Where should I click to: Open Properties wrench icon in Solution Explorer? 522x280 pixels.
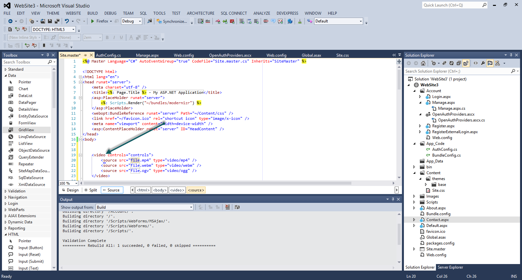(x=483, y=63)
